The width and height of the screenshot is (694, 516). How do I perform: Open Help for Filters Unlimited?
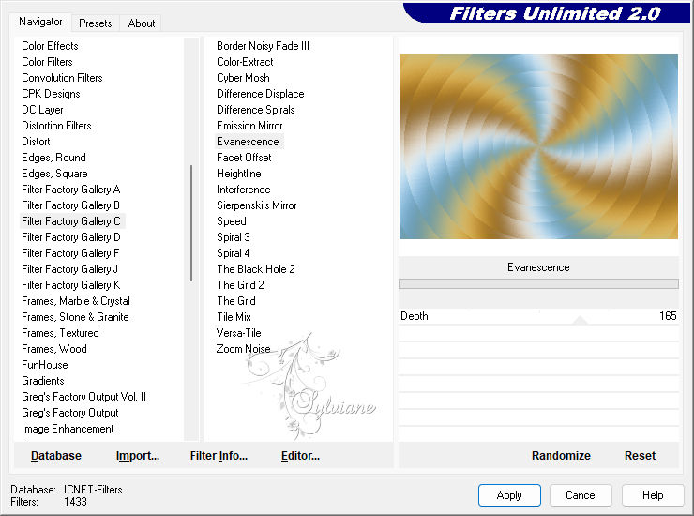653,494
